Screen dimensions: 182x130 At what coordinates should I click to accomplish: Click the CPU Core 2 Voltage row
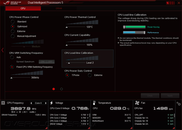69,118
